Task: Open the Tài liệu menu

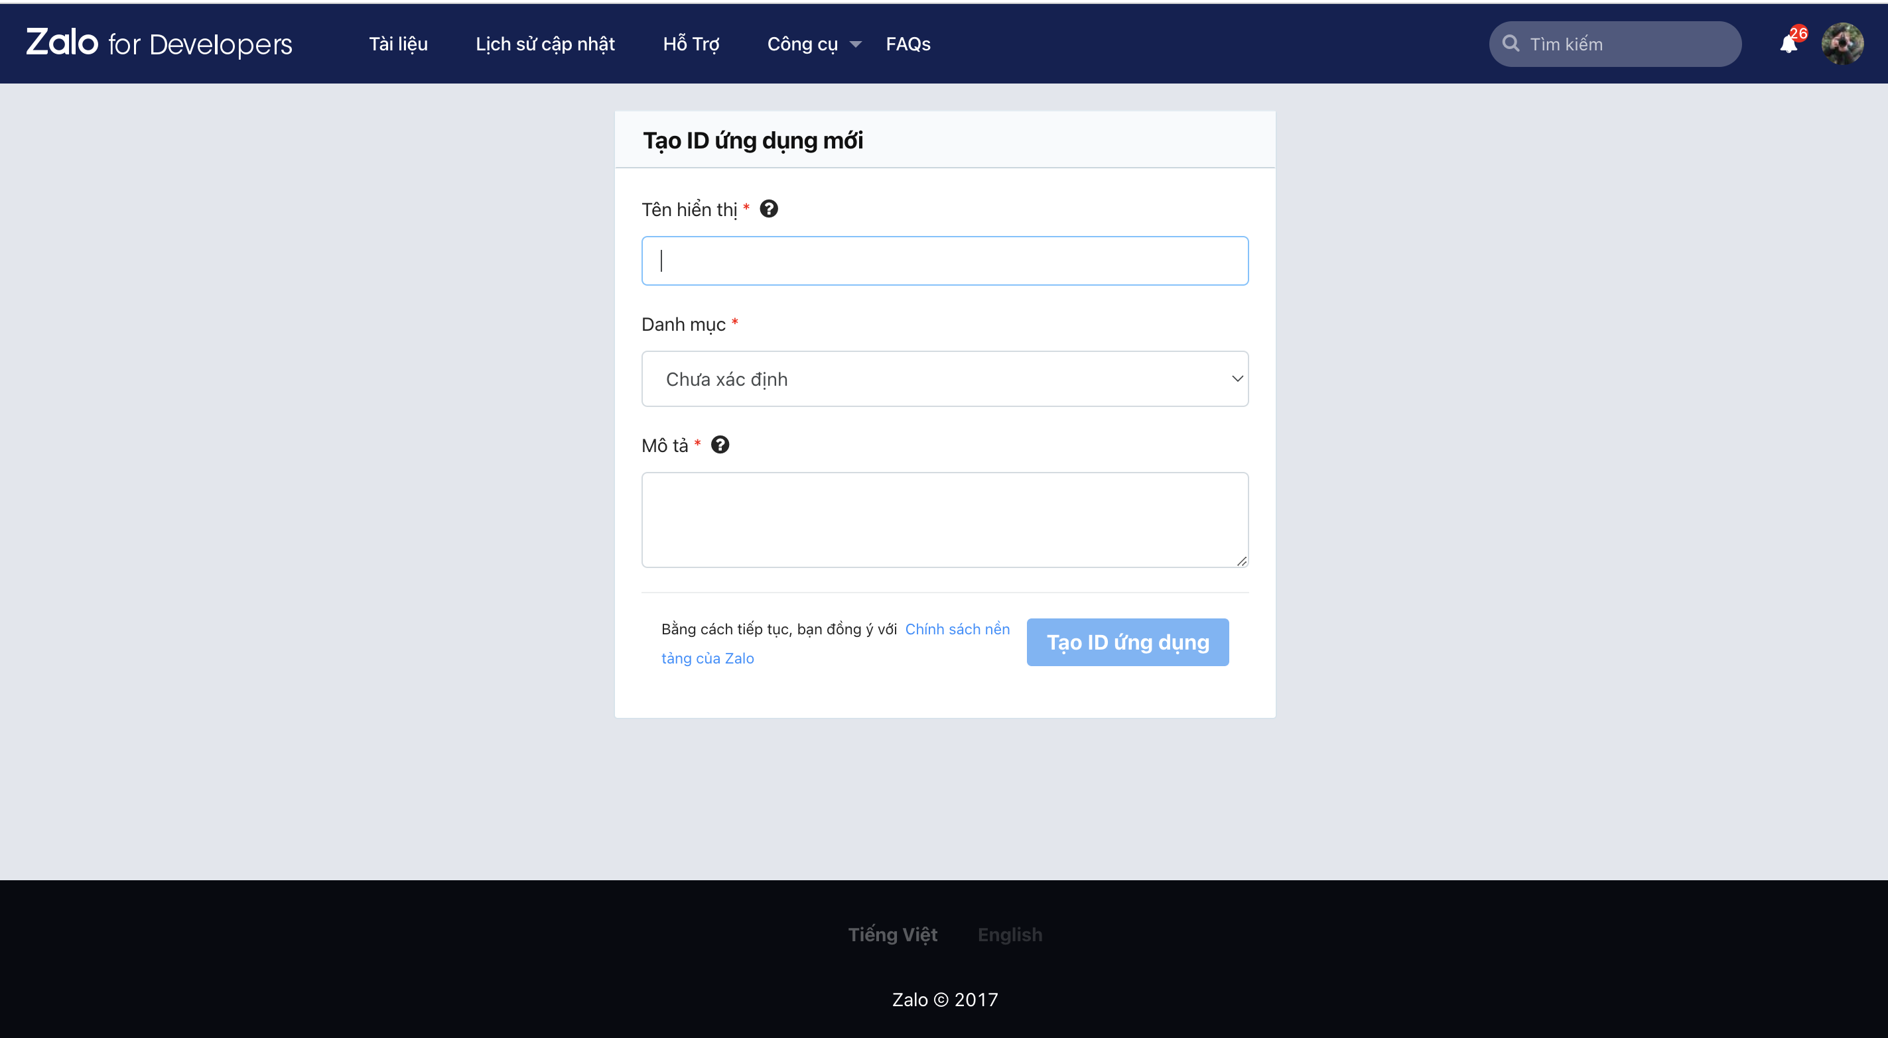Action: [x=398, y=44]
